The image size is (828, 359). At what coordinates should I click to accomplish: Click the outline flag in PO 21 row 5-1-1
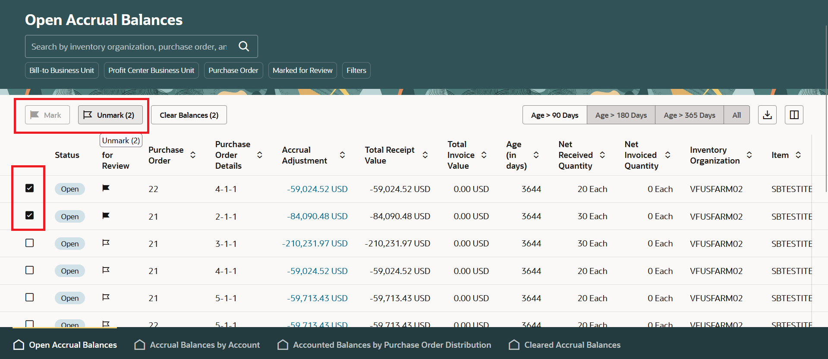point(106,297)
